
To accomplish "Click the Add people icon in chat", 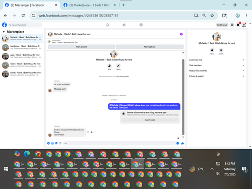I will [109, 66].
